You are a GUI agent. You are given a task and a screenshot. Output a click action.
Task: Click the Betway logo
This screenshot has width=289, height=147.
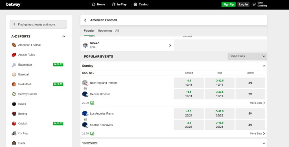click(13, 5)
